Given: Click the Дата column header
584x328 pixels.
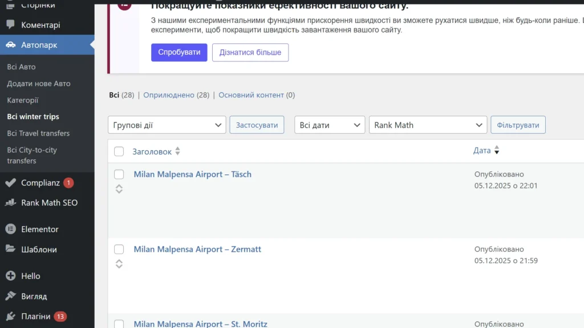Looking at the screenshot, I should coord(482,150).
